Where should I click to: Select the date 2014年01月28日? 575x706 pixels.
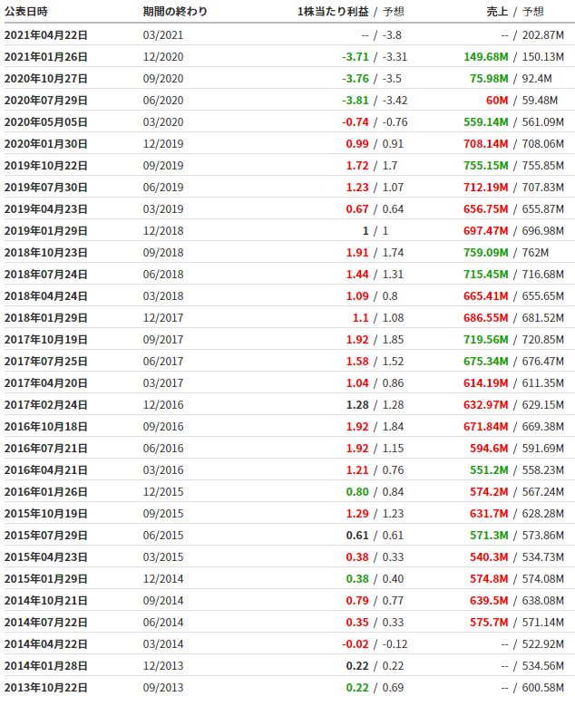click(46, 666)
